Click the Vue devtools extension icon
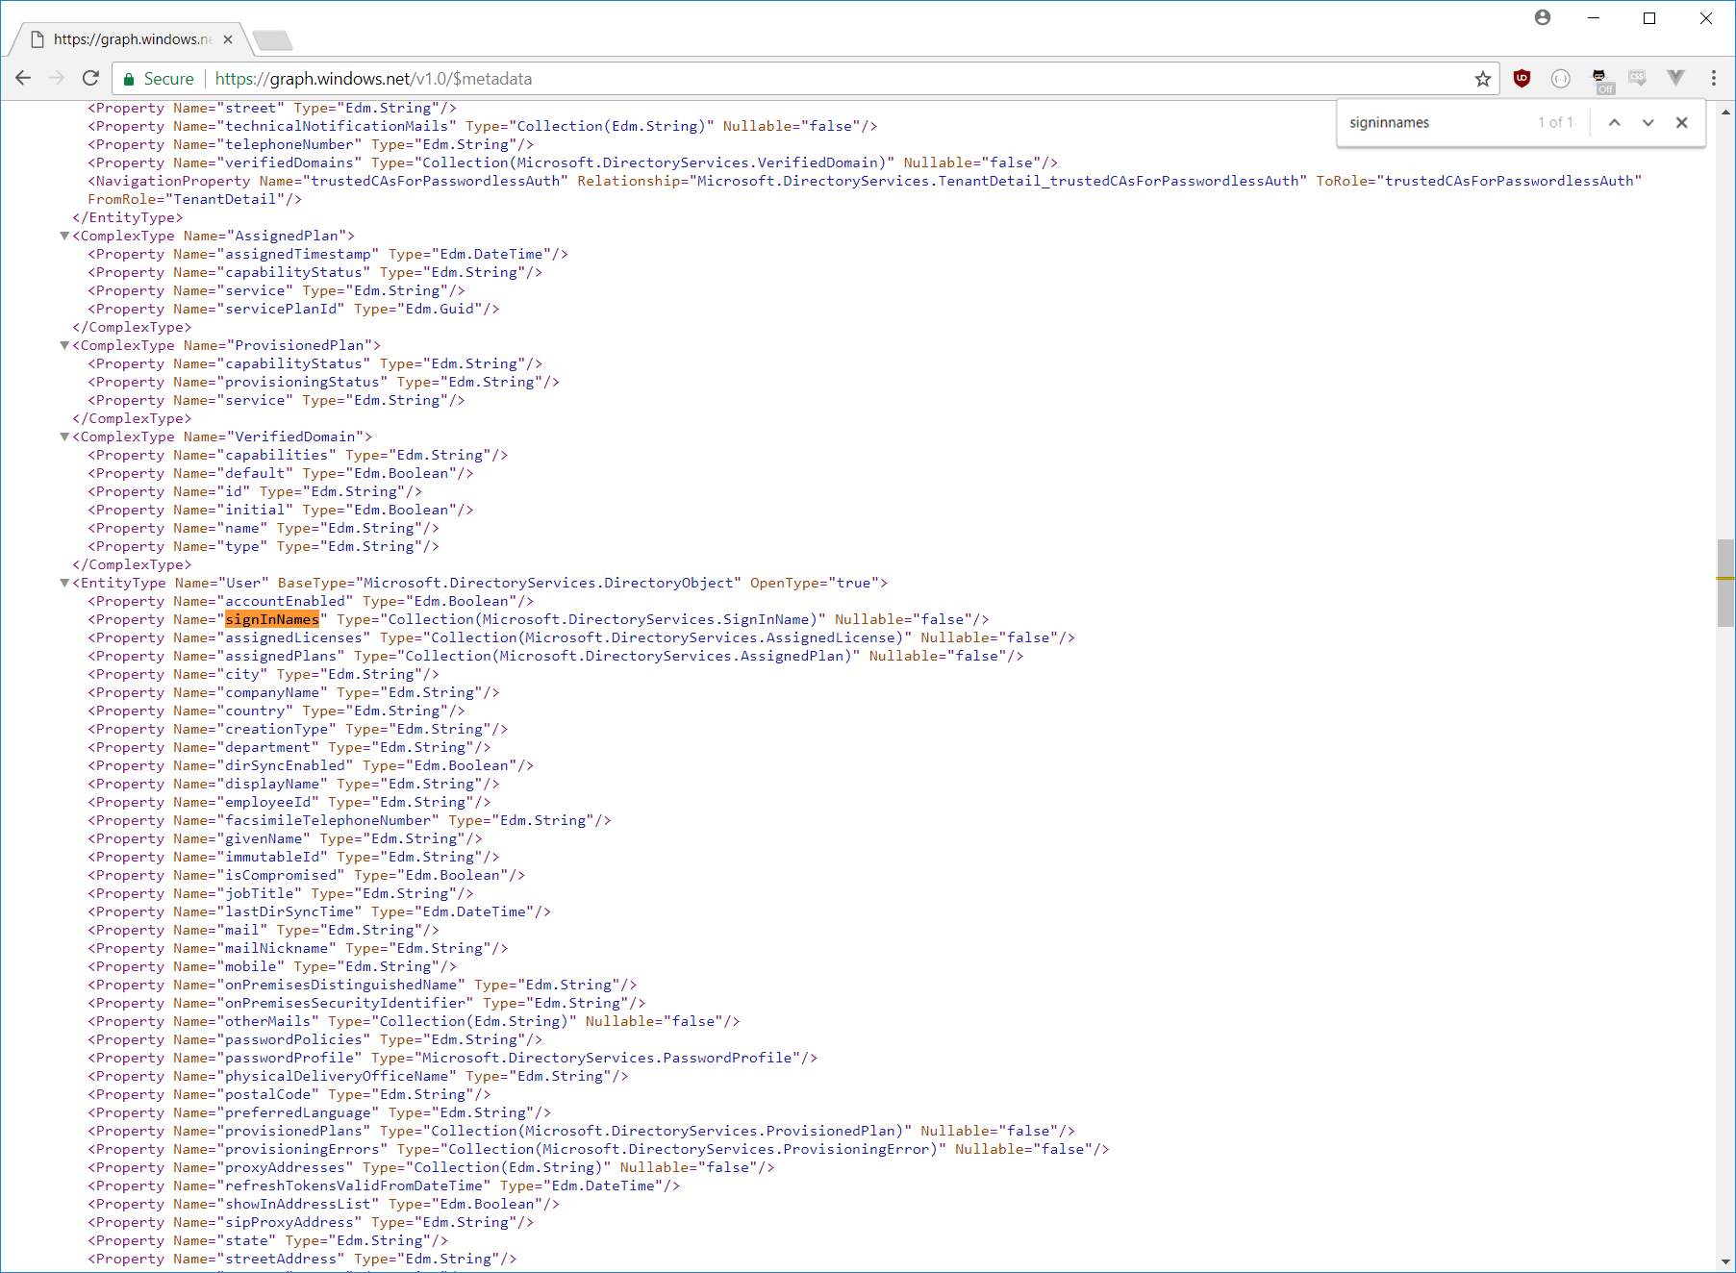This screenshot has height=1273, width=1736. (1676, 78)
